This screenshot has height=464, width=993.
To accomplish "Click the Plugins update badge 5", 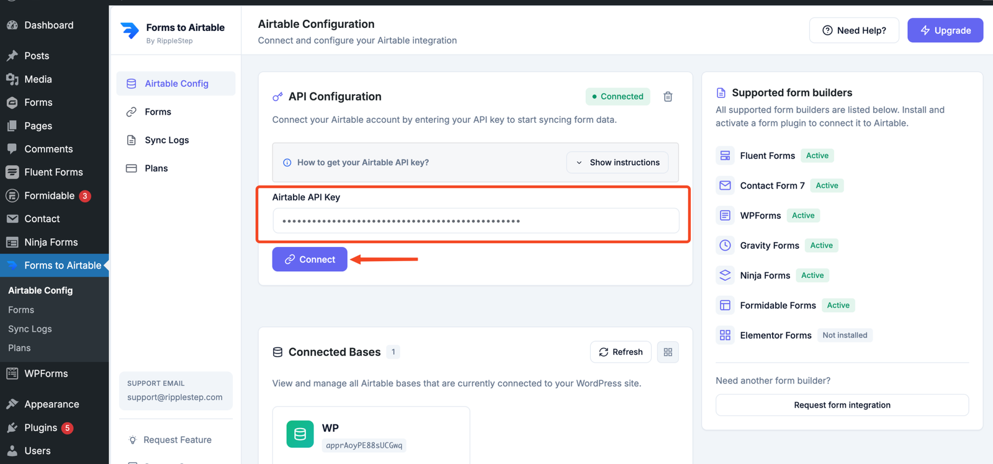I will (68, 428).
